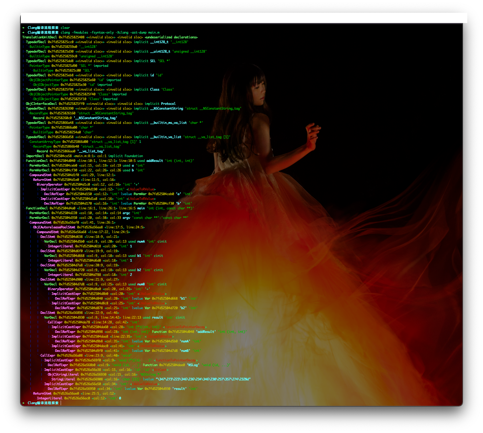
Task: Click the '__va_list_tag' Record name
Action: 91,151
